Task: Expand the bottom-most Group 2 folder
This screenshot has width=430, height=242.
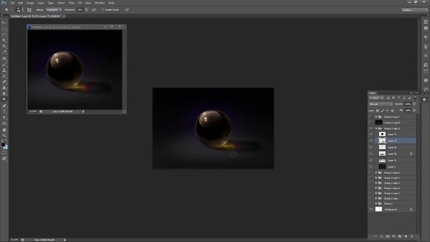Action: coord(376,204)
